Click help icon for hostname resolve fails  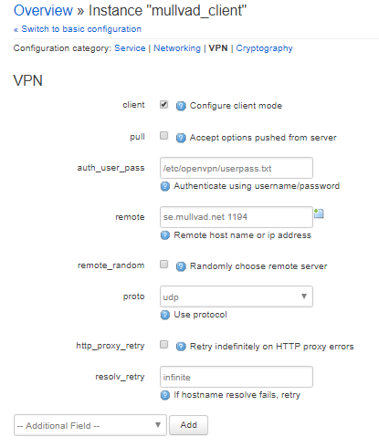coord(164,395)
